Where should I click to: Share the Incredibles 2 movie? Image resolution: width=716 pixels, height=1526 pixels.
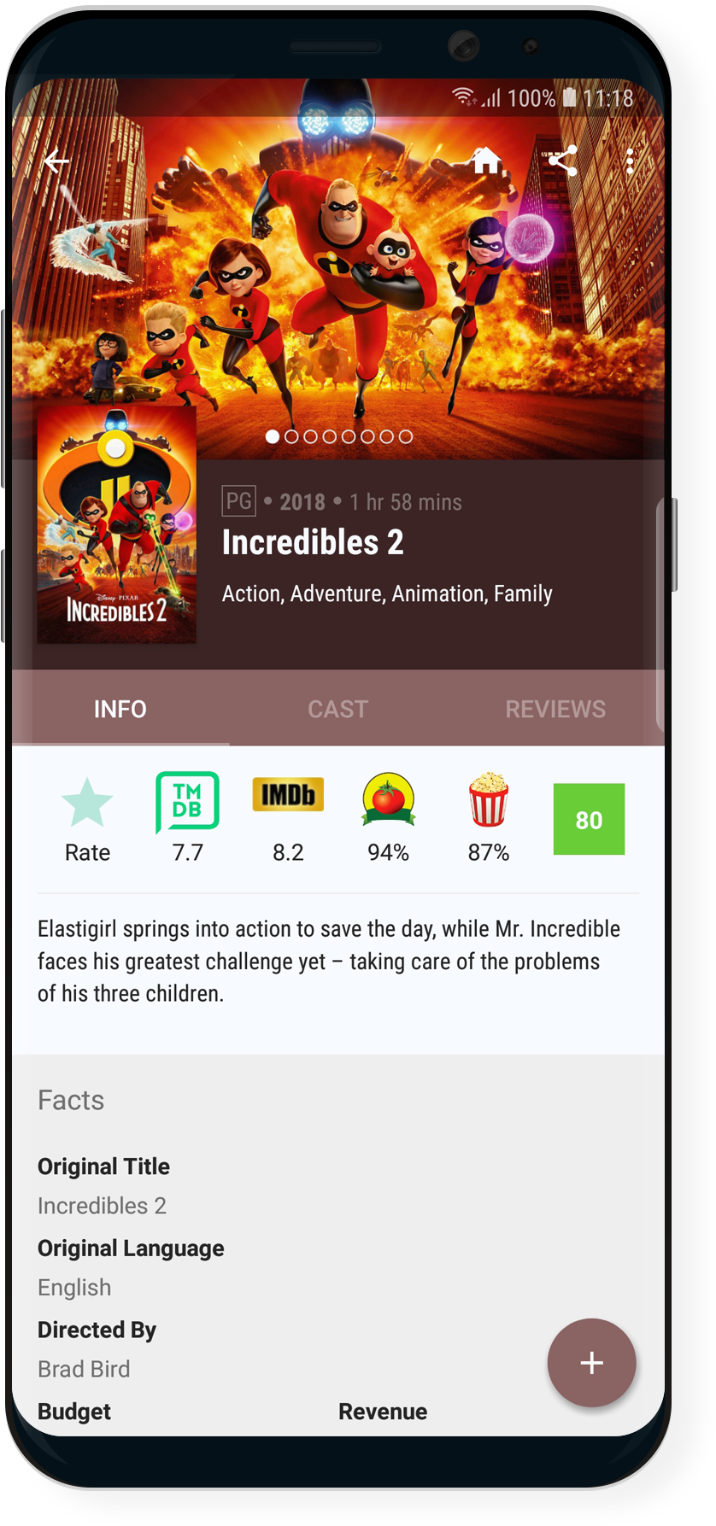(x=562, y=161)
